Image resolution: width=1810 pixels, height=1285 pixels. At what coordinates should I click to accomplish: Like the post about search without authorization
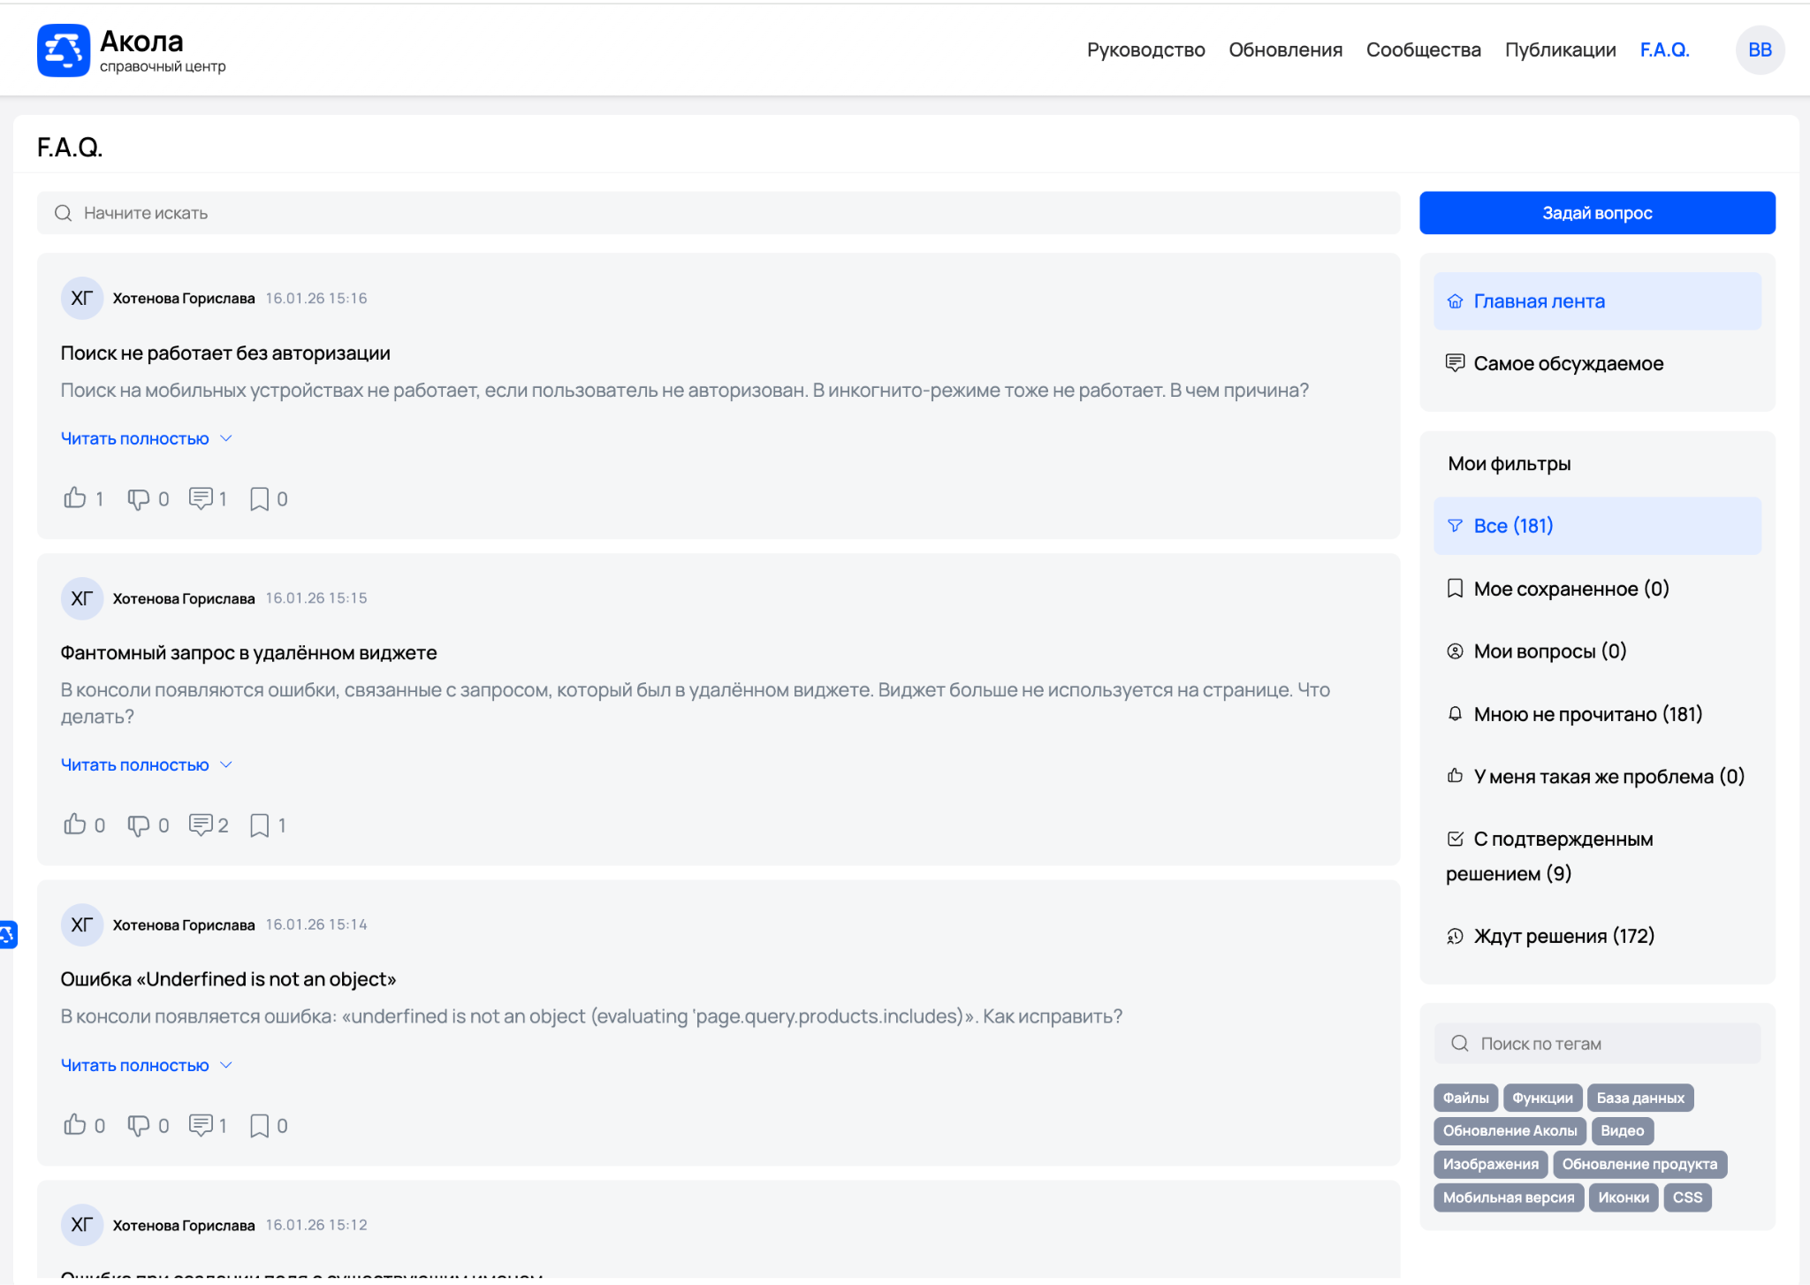click(75, 498)
